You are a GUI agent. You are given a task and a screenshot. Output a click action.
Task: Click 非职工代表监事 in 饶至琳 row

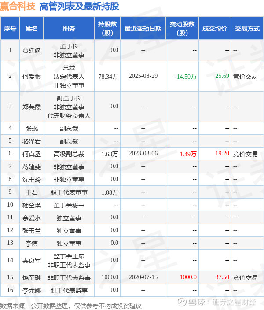pyautogui.click(x=69, y=278)
